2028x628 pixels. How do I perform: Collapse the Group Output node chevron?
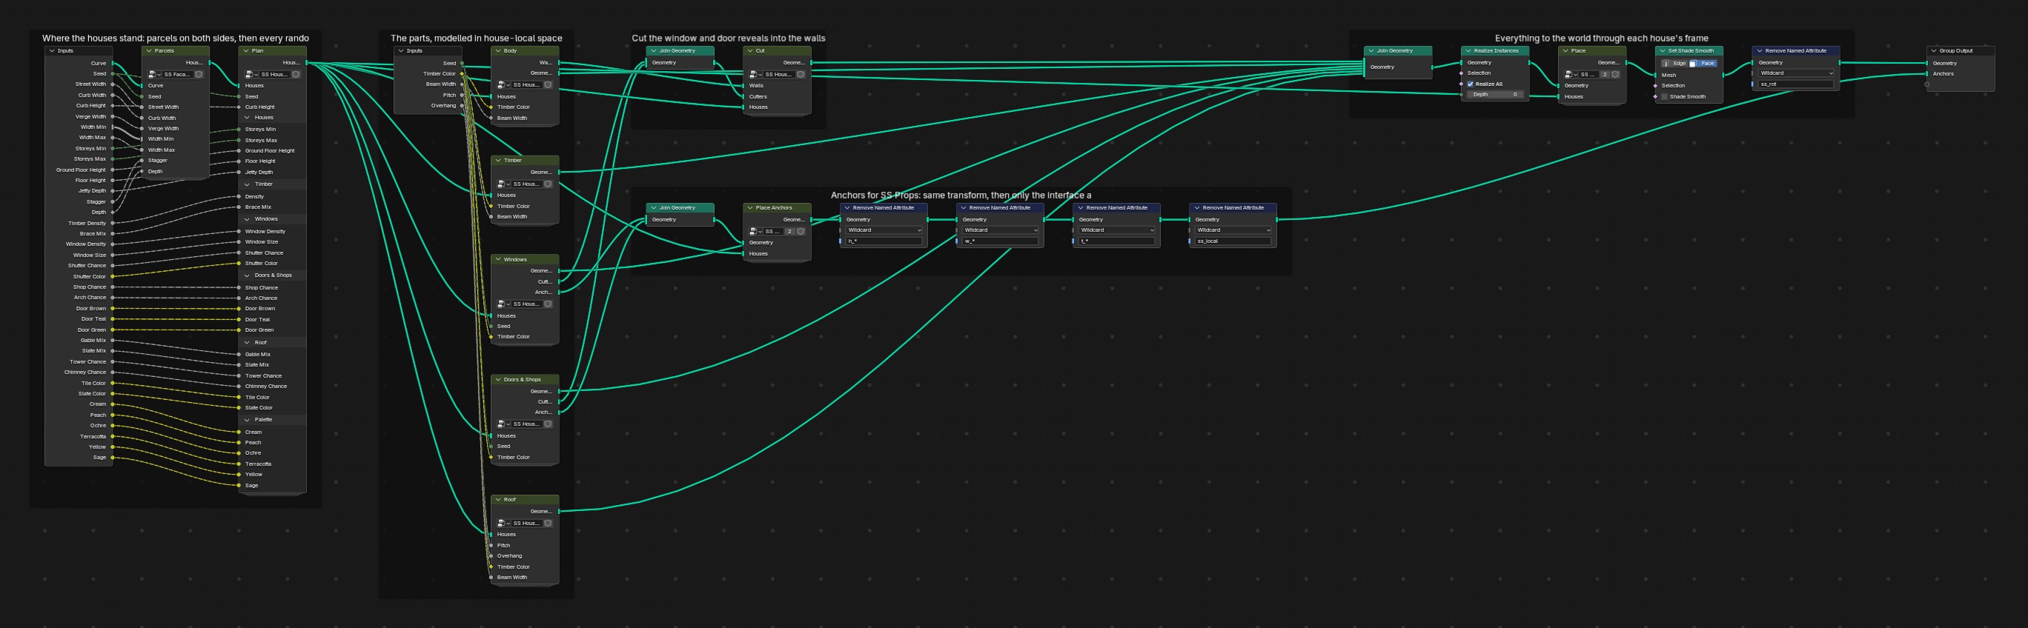[x=1934, y=50]
